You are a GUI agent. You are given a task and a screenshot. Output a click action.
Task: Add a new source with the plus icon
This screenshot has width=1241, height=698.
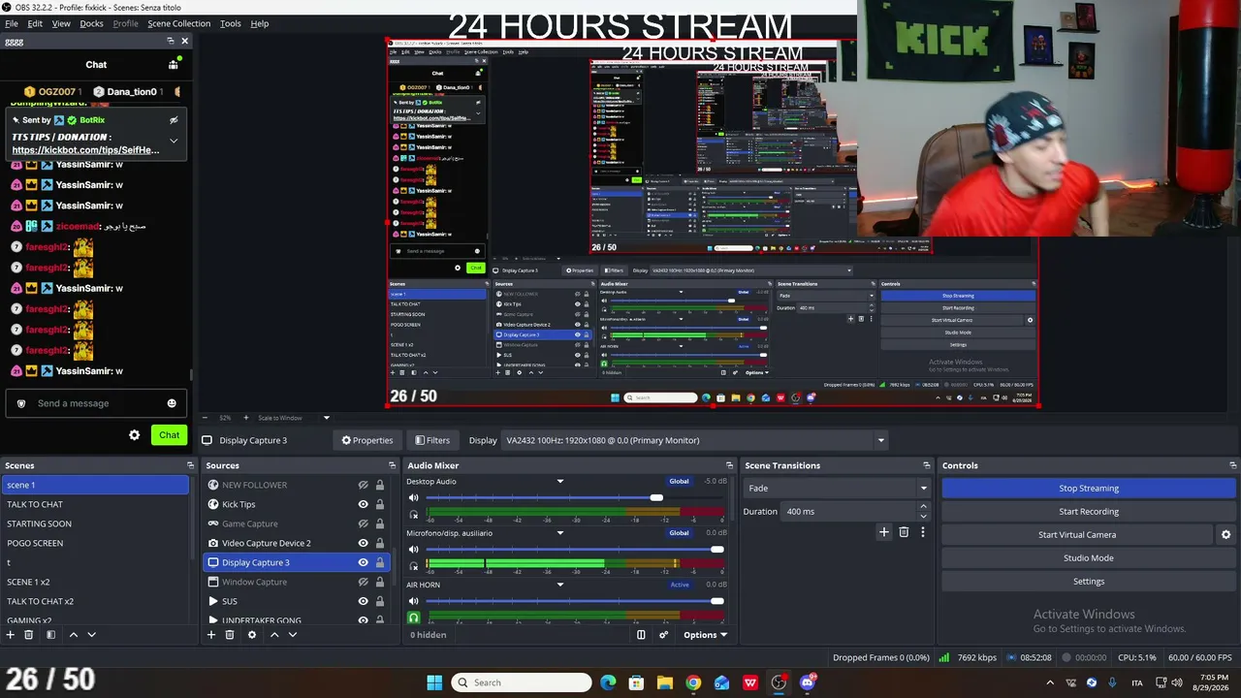click(210, 635)
